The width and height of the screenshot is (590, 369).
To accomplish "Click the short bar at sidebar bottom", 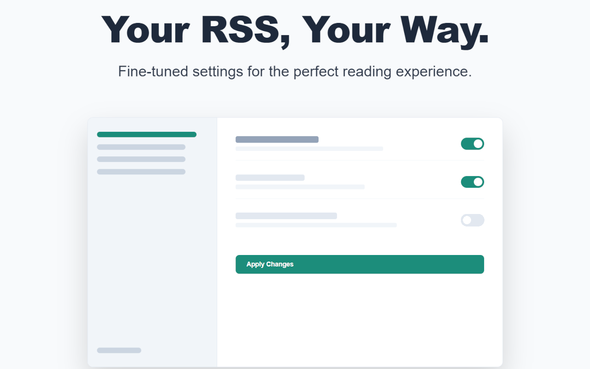I will pyautogui.click(x=119, y=351).
